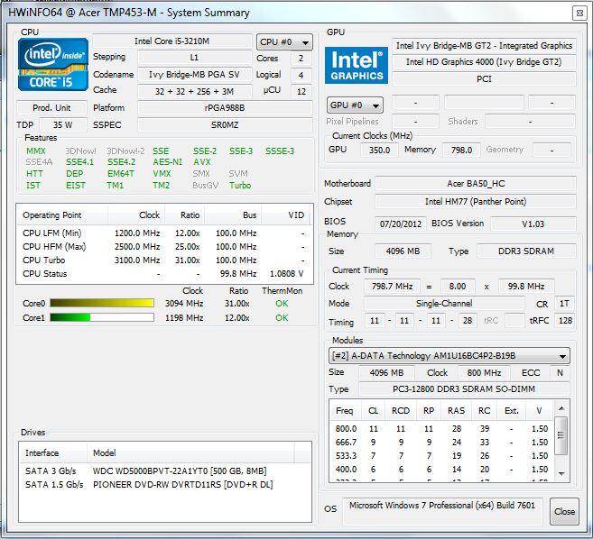Click the timing table scroll up arrow
This screenshot has height=539, width=593.
tap(562, 408)
